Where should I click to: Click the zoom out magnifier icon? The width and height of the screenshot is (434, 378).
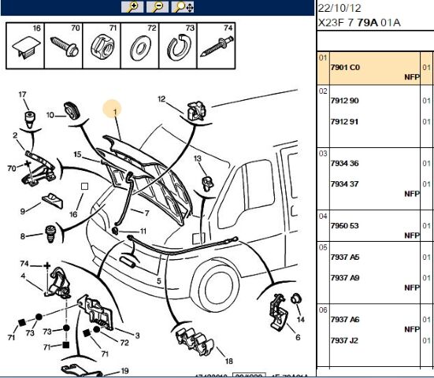click(x=158, y=6)
